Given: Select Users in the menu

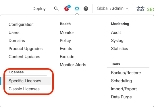Looking at the screenshot, I should tap(14, 33).
